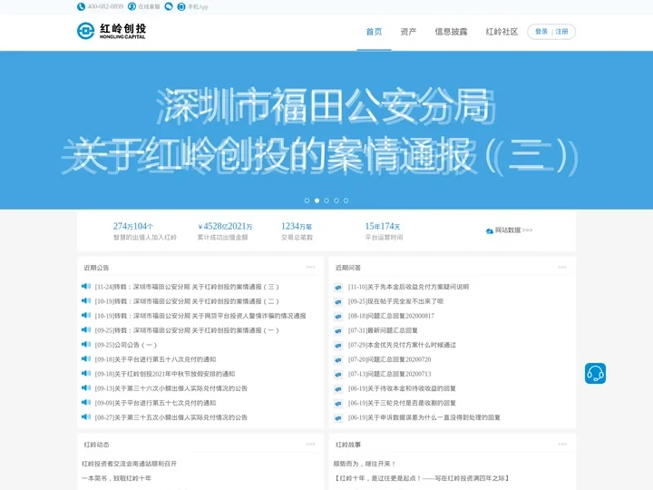Expand 红岭动态 with its >>> arrow
The width and height of the screenshot is (653, 490).
[310, 444]
